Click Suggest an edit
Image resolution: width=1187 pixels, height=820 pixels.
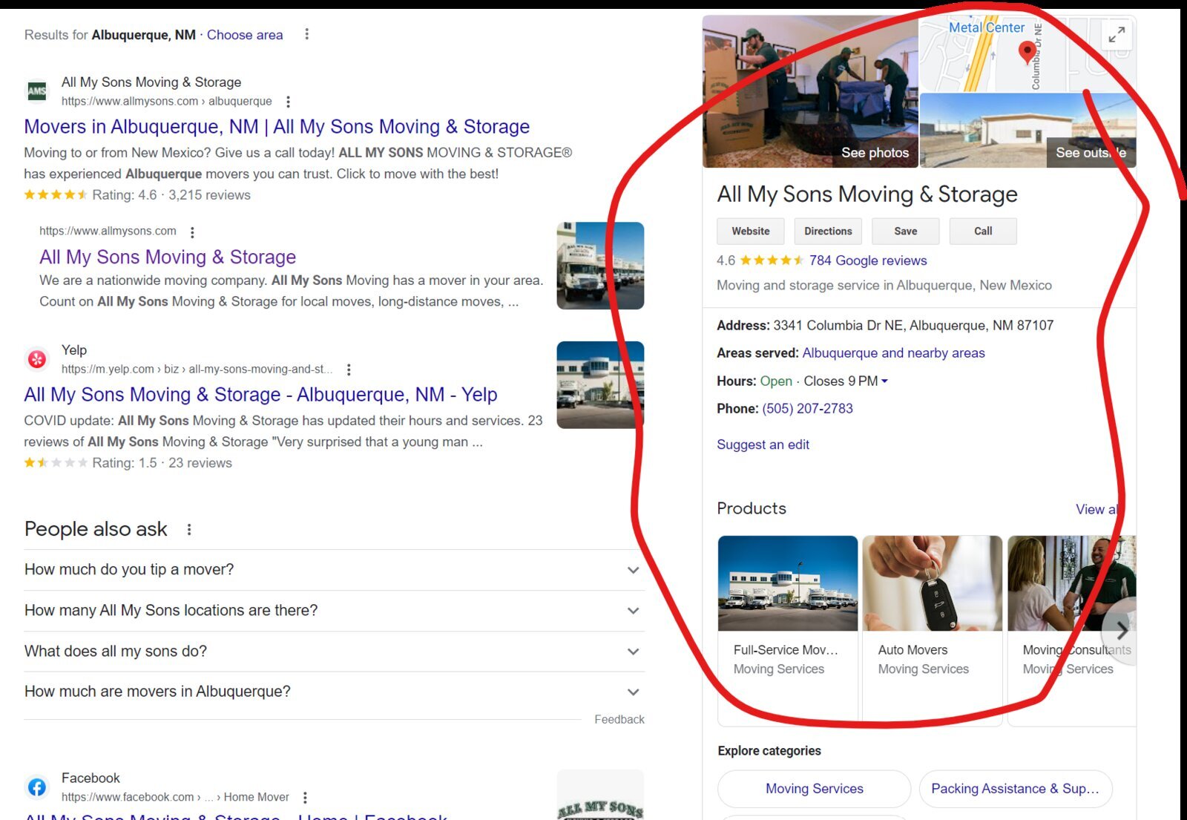[x=763, y=445]
